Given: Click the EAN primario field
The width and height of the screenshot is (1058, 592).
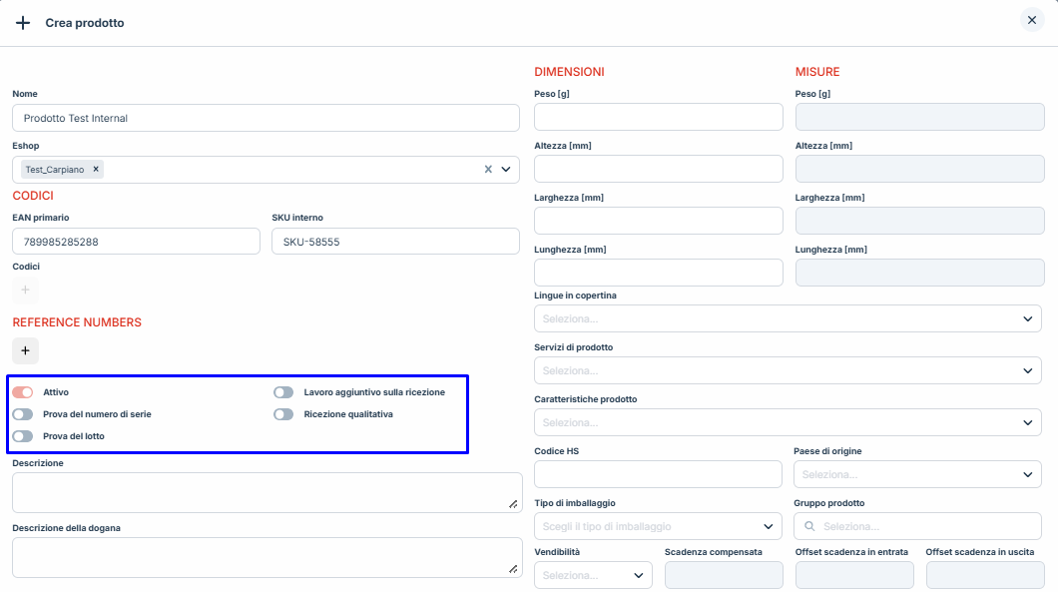Looking at the screenshot, I should pos(136,242).
